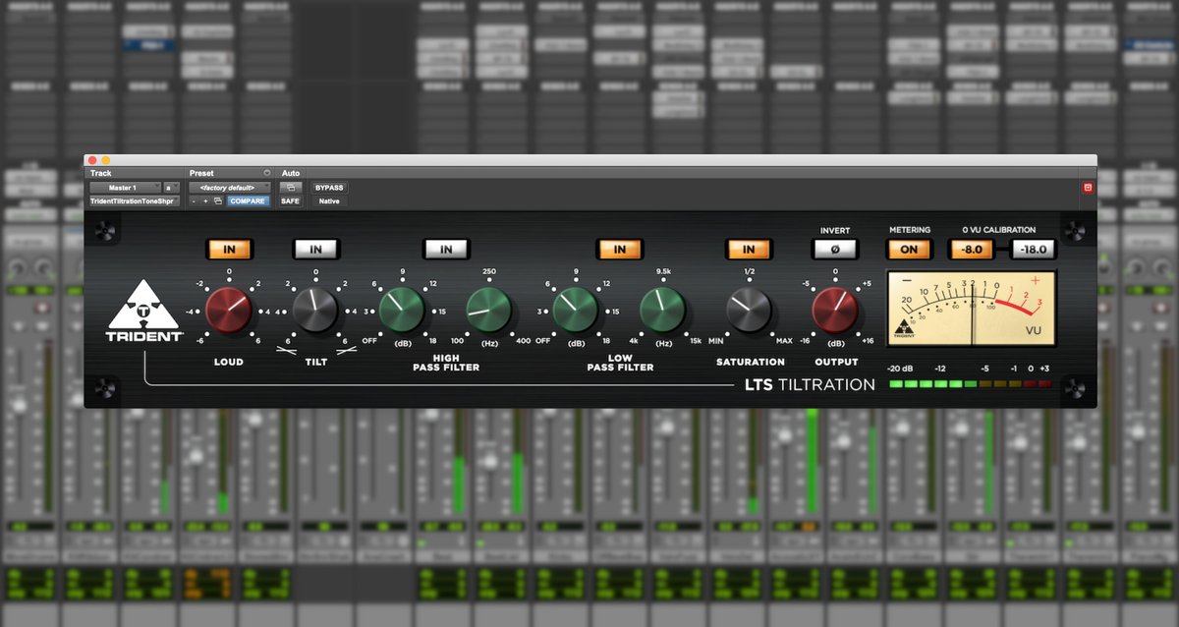The width and height of the screenshot is (1179, 627).
Task: Click the Low Pass Filter Hz knob
Action: [x=662, y=311]
